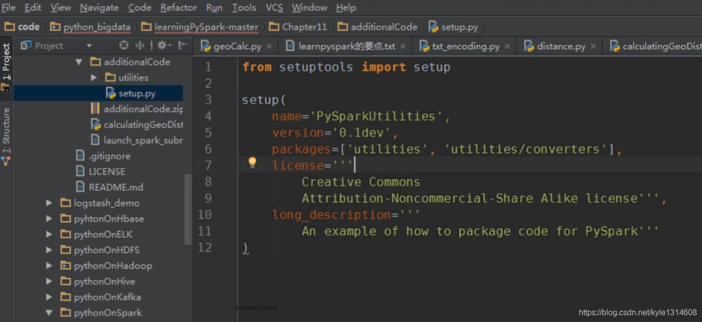This screenshot has height=322, width=702.
Task: Click the collapse all icon
Action: coord(140,45)
